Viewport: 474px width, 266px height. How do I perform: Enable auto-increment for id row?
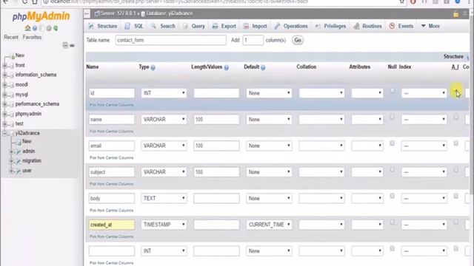[x=456, y=90]
